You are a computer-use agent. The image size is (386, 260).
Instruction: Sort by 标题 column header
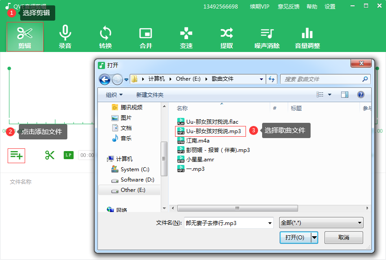(x=296, y=108)
